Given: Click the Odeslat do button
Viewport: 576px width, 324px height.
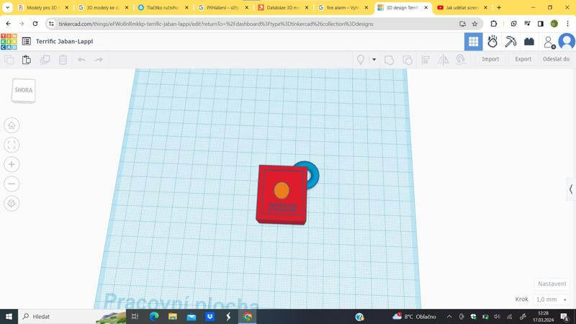Looking at the screenshot, I should tap(556, 59).
